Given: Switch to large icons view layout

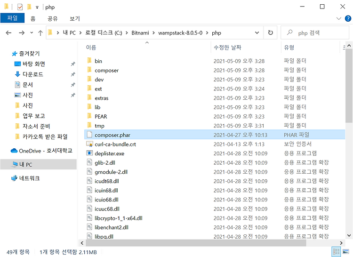Looking at the screenshot, I should (x=346, y=252).
